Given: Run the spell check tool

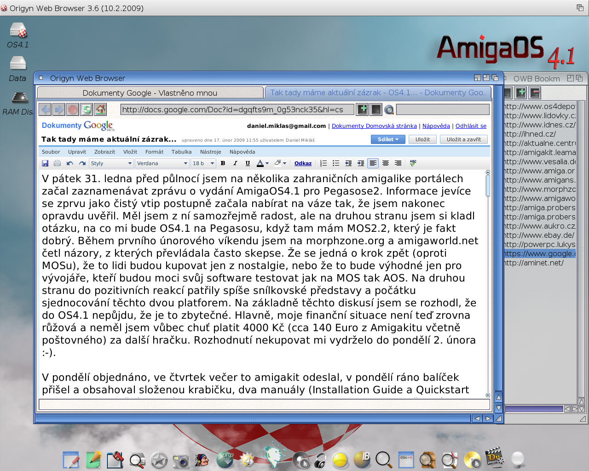Looking at the screenshot, I should (413, 163).
